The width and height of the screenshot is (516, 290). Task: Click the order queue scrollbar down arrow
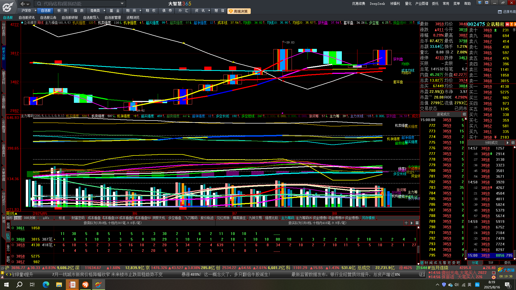pyautogui.click(x=418, y=264)
